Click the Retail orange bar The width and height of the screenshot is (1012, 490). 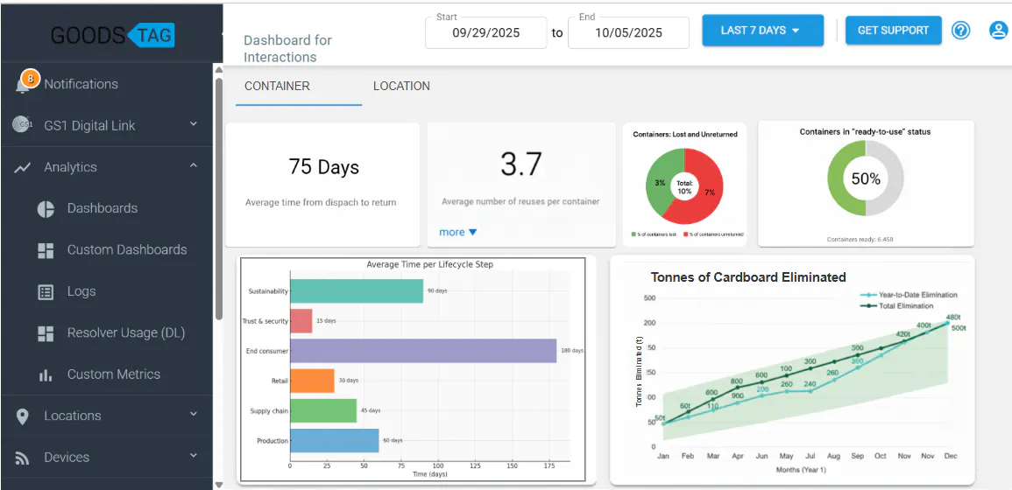point(313,381)
